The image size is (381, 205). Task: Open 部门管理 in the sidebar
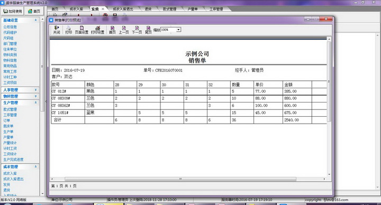click(10, 44)
